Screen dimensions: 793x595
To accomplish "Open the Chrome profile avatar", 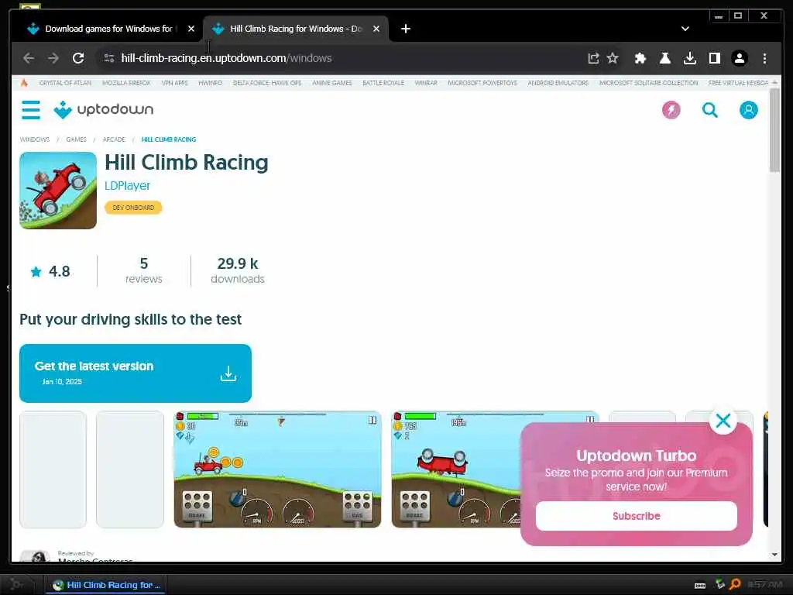I will pos(740,58).
